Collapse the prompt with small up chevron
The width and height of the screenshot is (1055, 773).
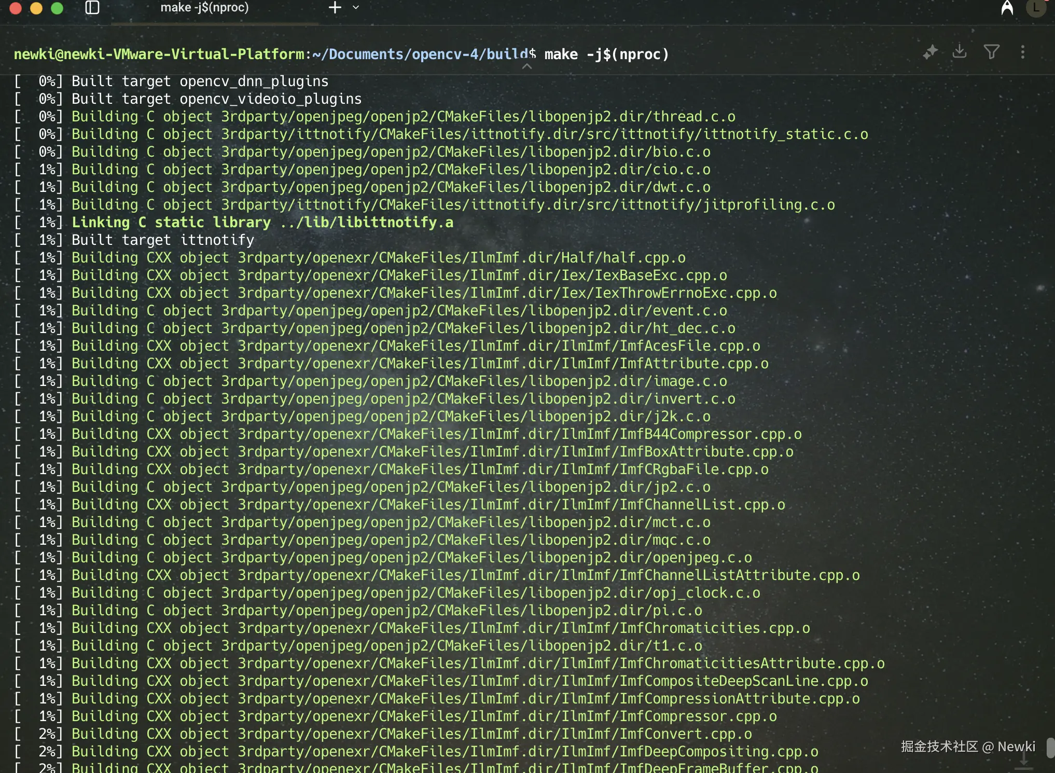coord(526,66)
